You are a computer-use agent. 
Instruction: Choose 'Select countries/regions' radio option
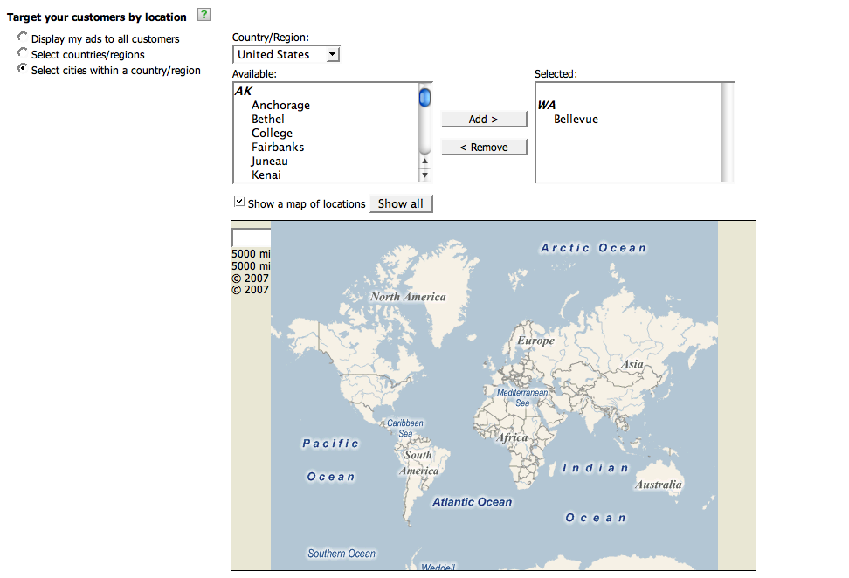coord(23,53)
